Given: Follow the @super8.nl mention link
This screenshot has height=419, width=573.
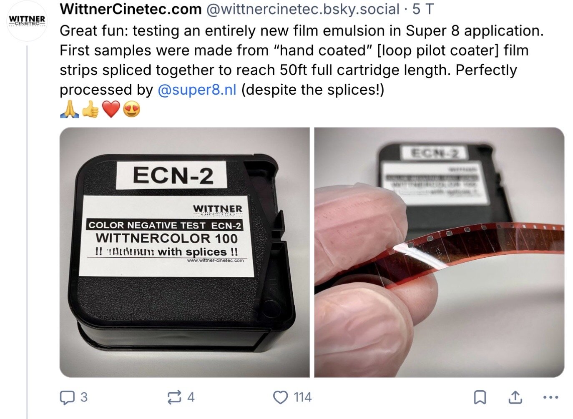Looking at the screenshot, I should (197, 89).
